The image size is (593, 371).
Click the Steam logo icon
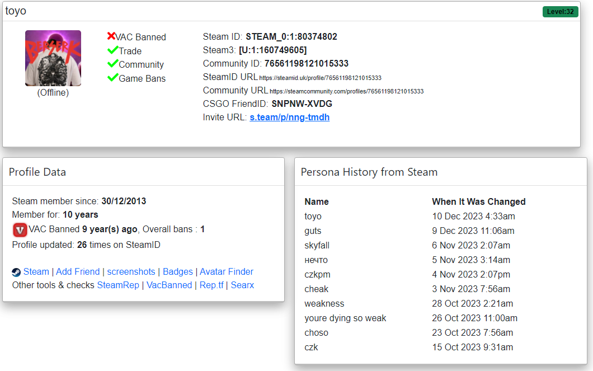(x=16, y=272)
